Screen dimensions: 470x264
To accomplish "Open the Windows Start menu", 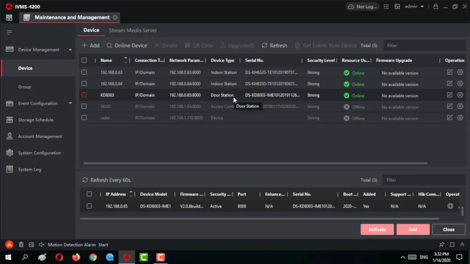I will pos(8,257).
